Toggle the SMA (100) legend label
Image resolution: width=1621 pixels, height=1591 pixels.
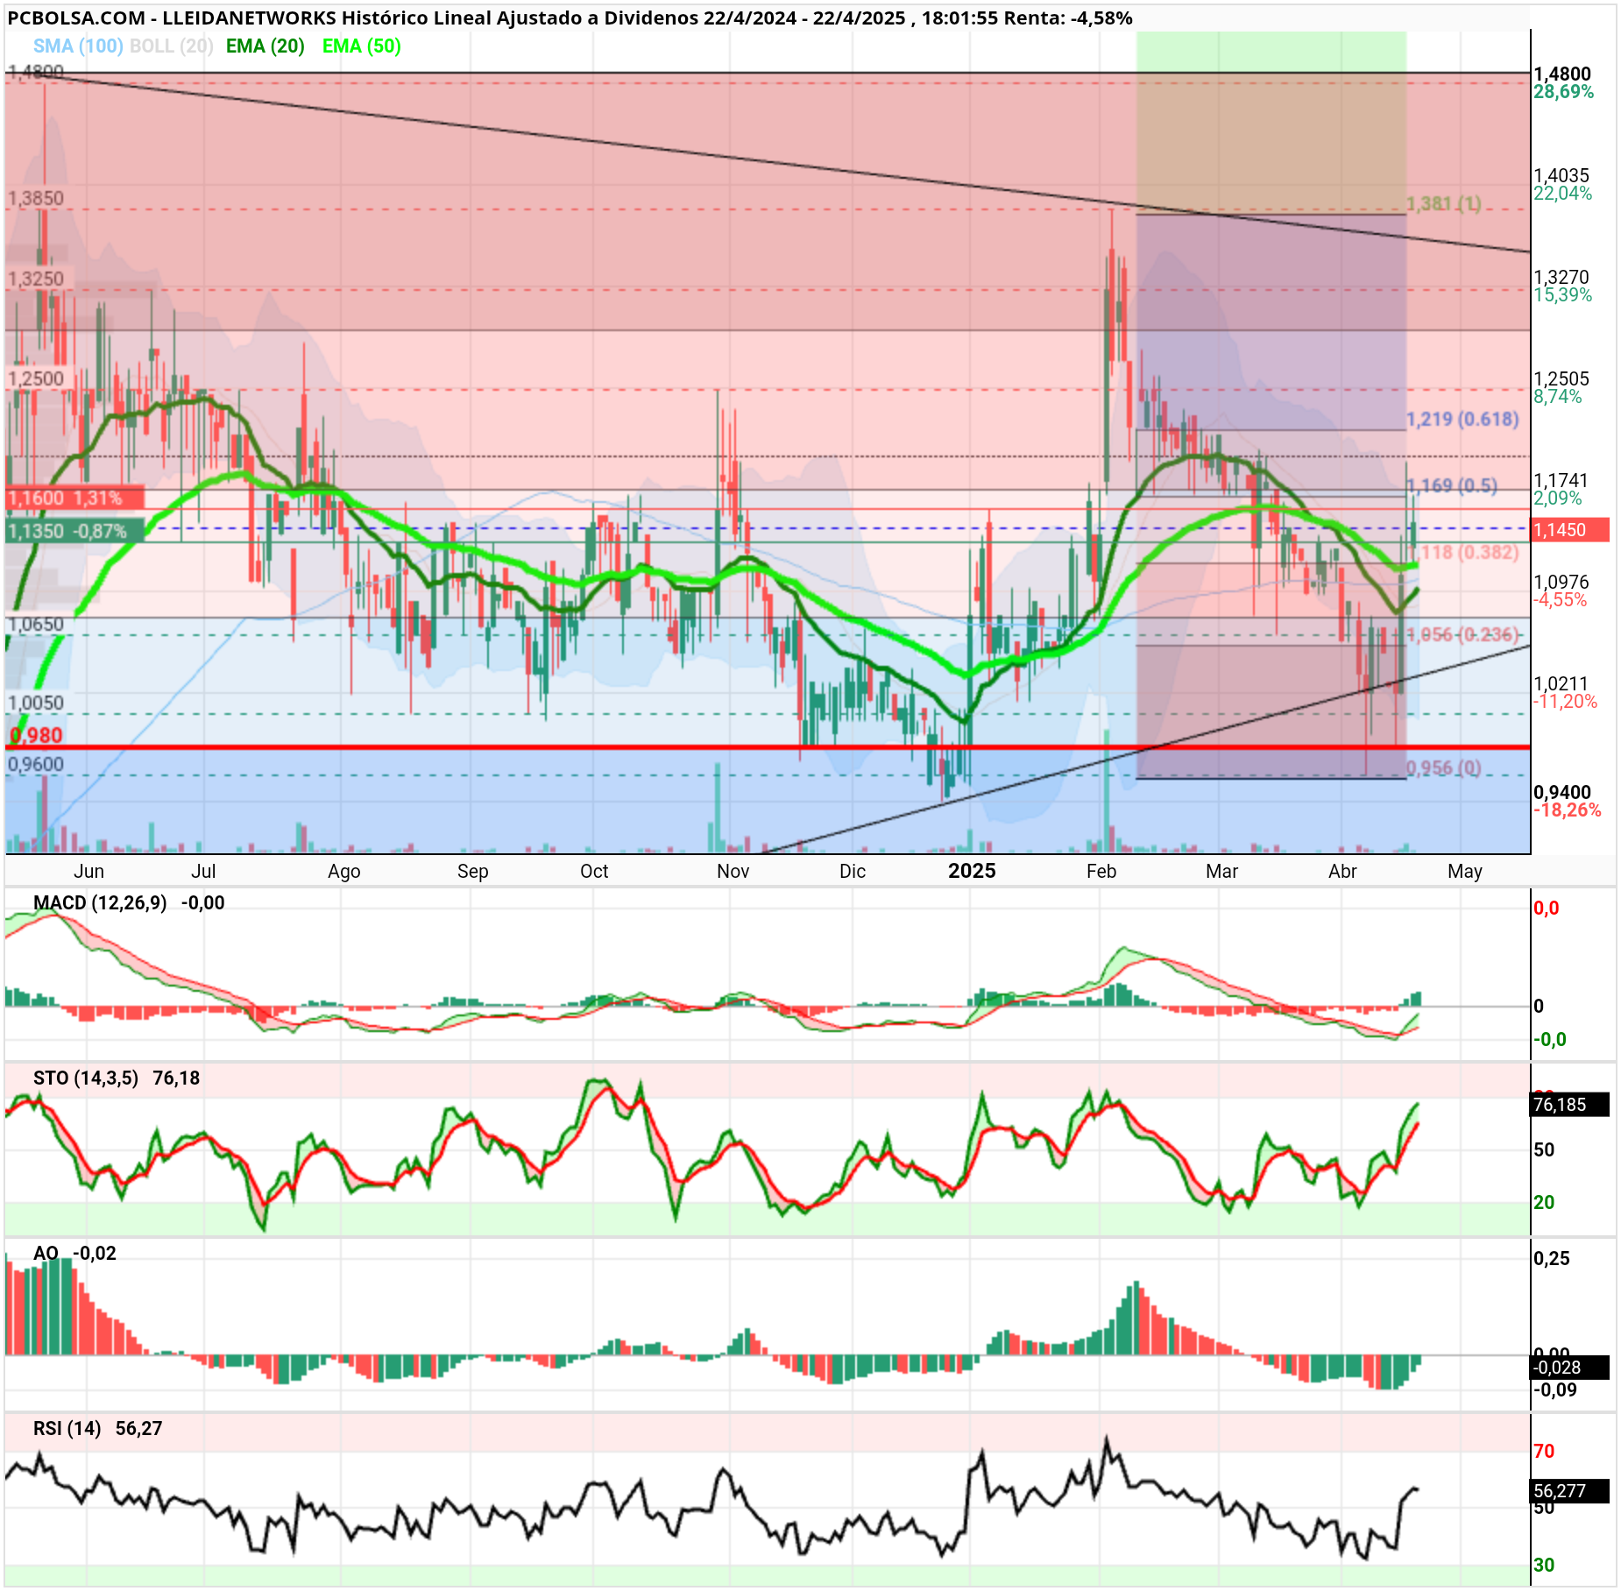coord(78,46)
